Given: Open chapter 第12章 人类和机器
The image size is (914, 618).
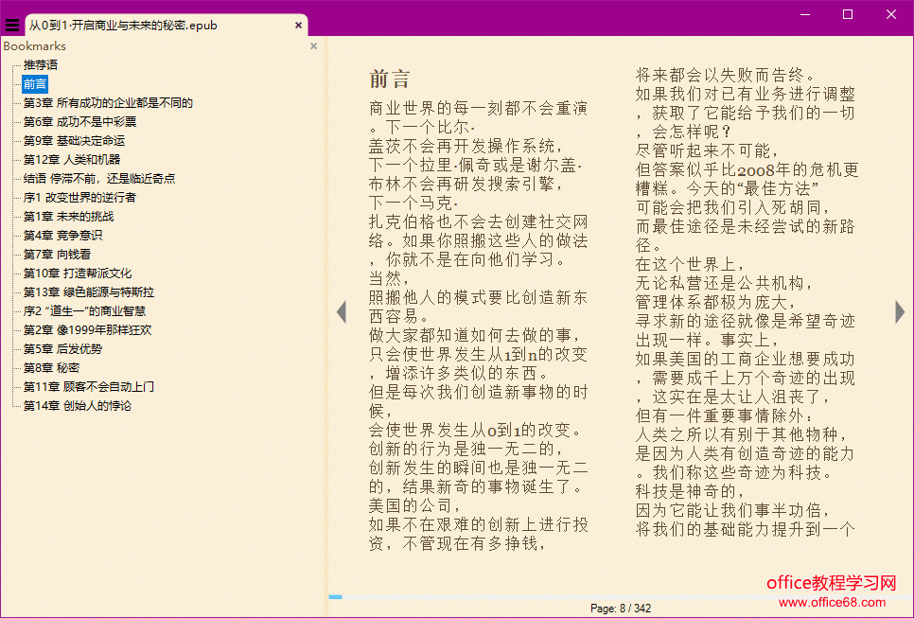Looking at the screenshot, I should pos(72,159).
